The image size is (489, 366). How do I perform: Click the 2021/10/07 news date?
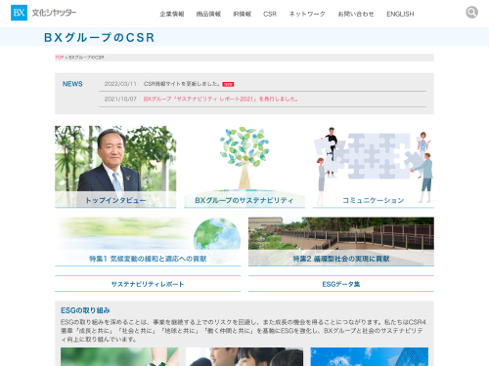click(x=120, y=99)
